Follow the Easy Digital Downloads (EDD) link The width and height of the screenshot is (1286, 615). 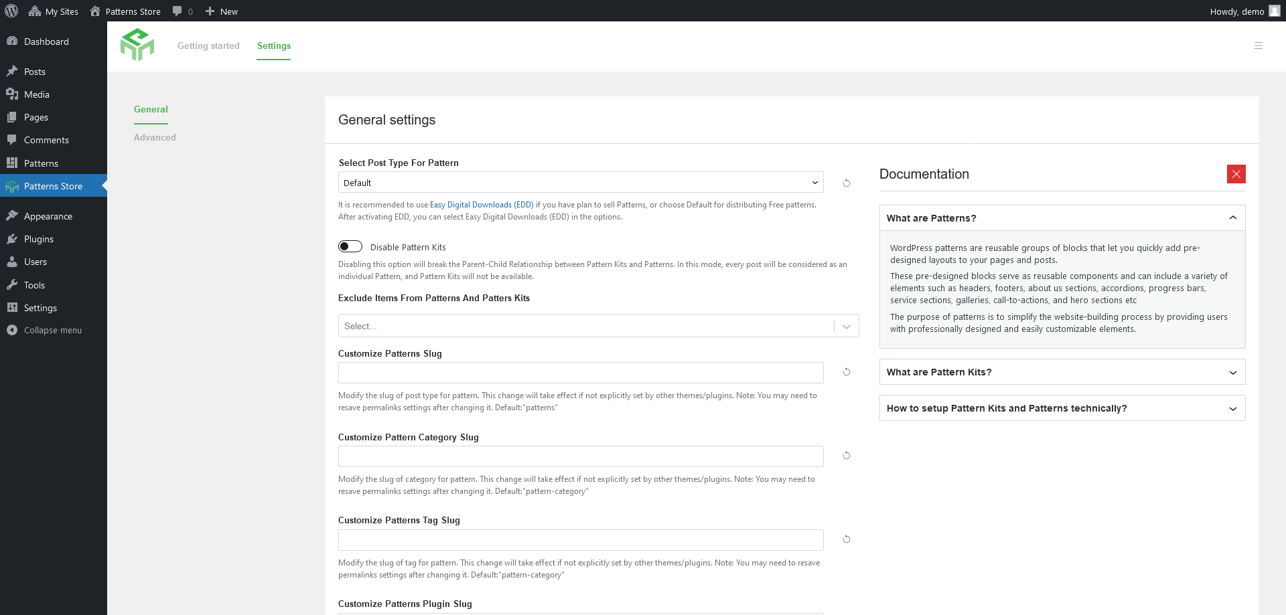point(482,205)
